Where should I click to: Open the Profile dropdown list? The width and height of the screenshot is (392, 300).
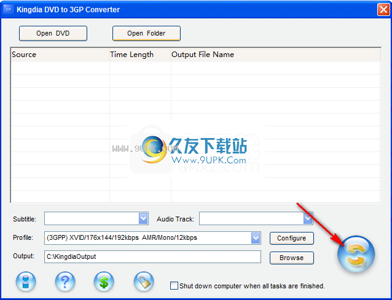[x=256, y=238]
